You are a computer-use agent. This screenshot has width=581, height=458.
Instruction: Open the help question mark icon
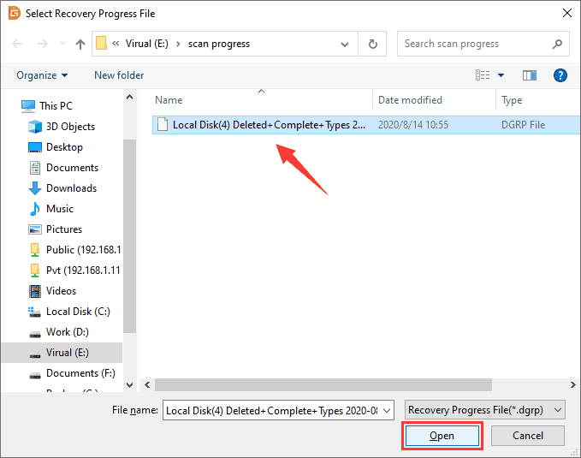click(560, 75)
